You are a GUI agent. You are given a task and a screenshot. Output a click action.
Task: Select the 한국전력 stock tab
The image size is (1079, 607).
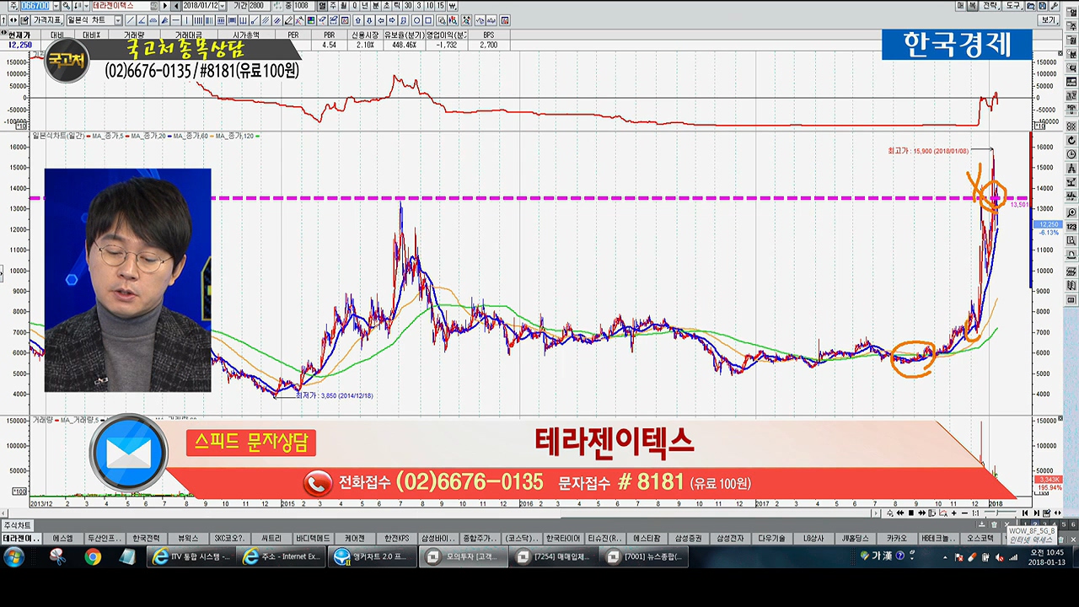coord(146,538)
